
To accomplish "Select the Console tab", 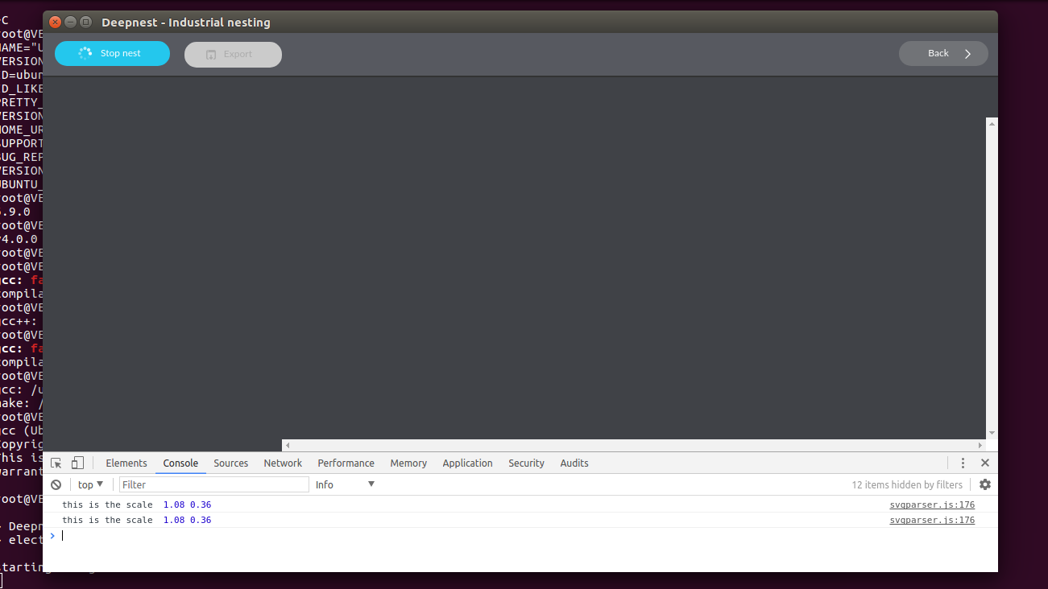I will coord(180,463).
